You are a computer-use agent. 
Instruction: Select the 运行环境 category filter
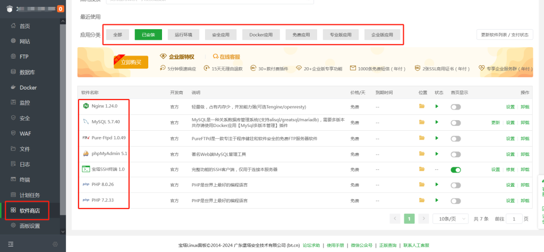click(183, 34)
